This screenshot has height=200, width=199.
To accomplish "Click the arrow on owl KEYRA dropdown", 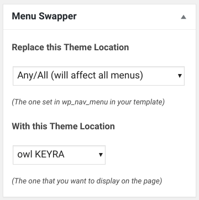I will [x=101, y=155].
